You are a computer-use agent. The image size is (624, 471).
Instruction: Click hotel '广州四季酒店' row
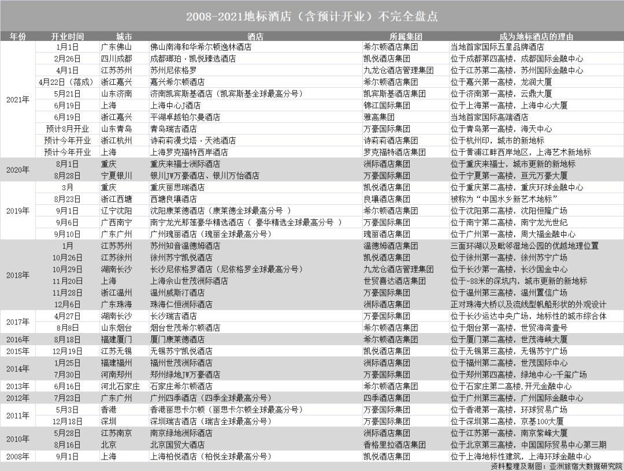click(x=210, y=398)
